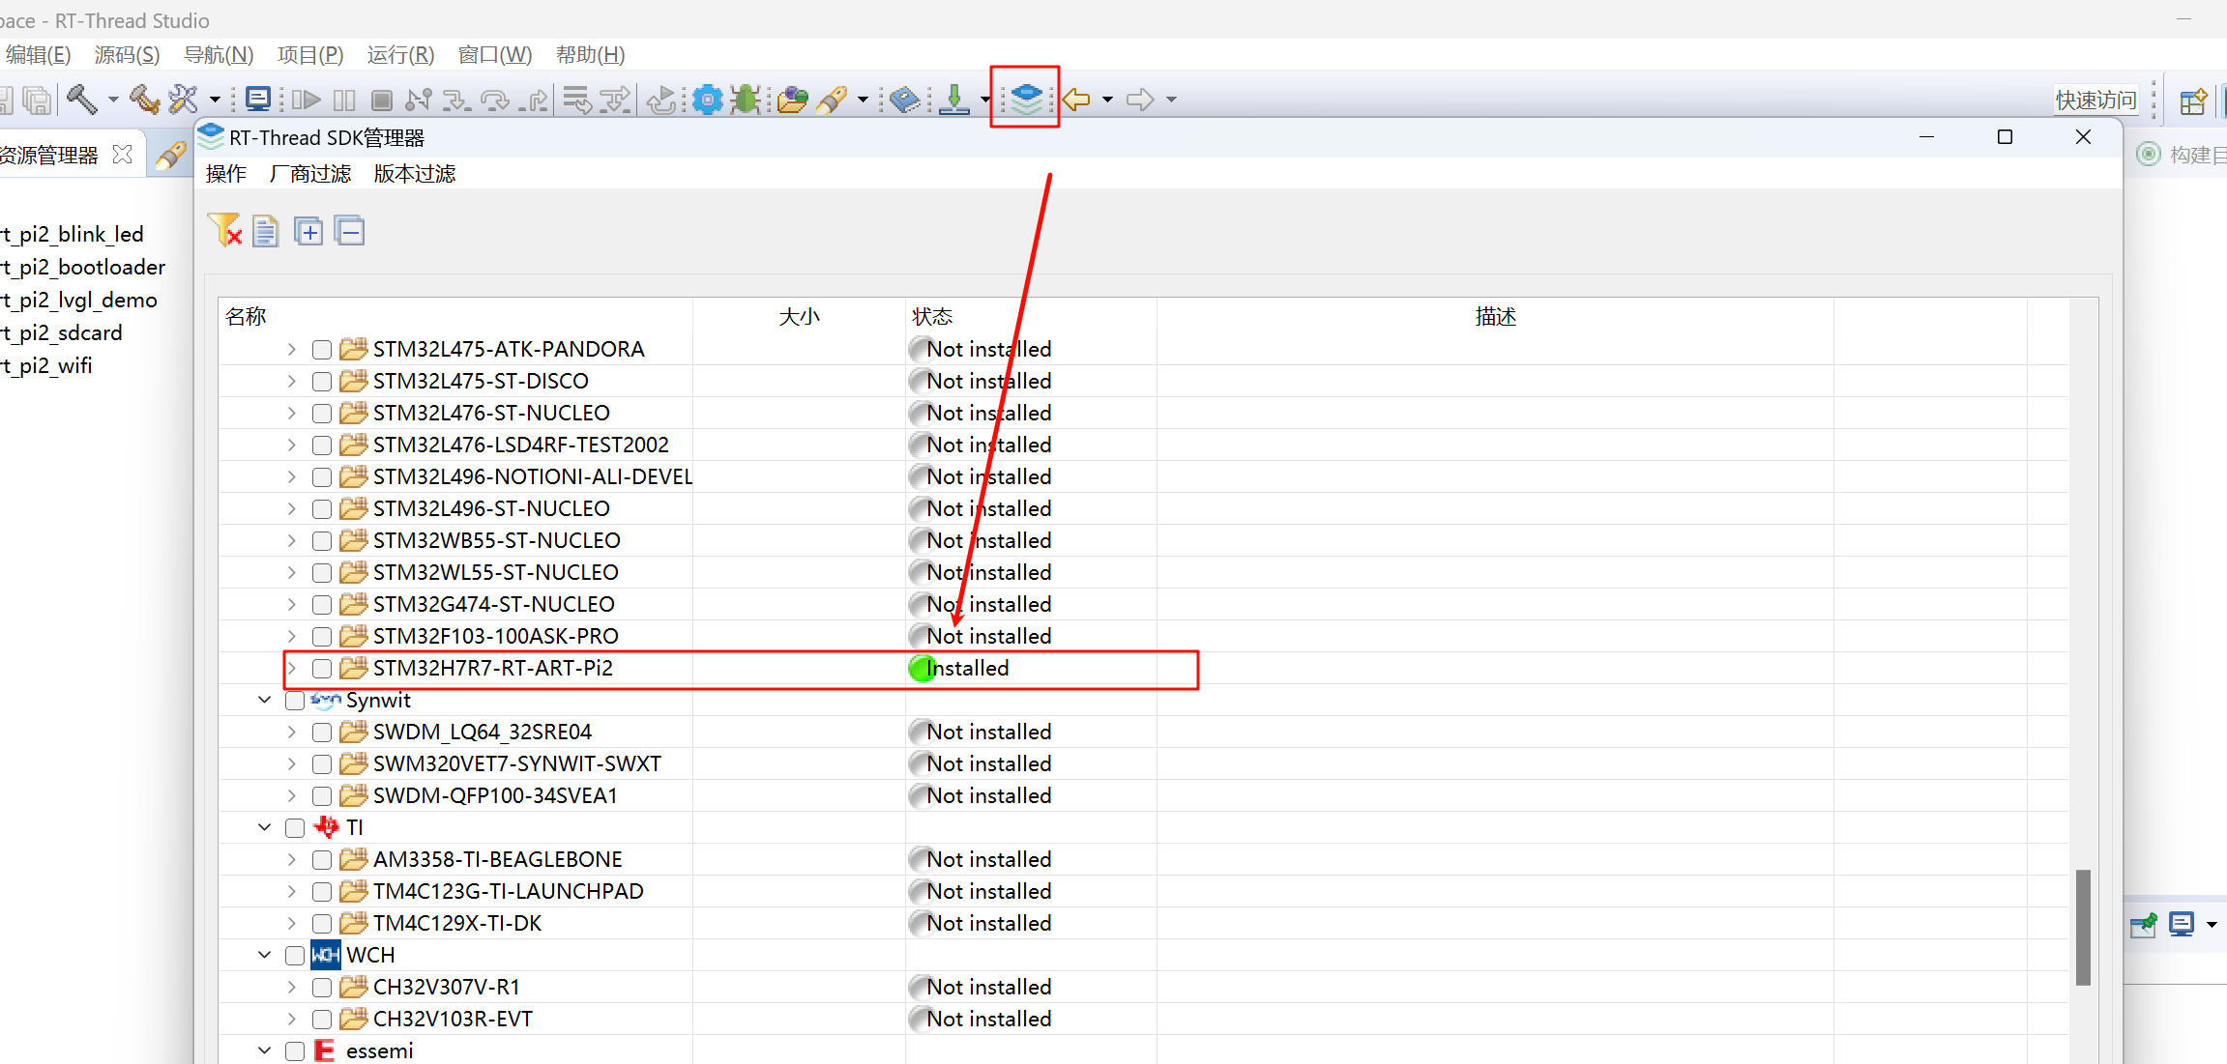Open the 操作 menu in the SDK Manager
Image resolution: width=2227 pixels, height=1064 pixels.
tap(226, 174)
